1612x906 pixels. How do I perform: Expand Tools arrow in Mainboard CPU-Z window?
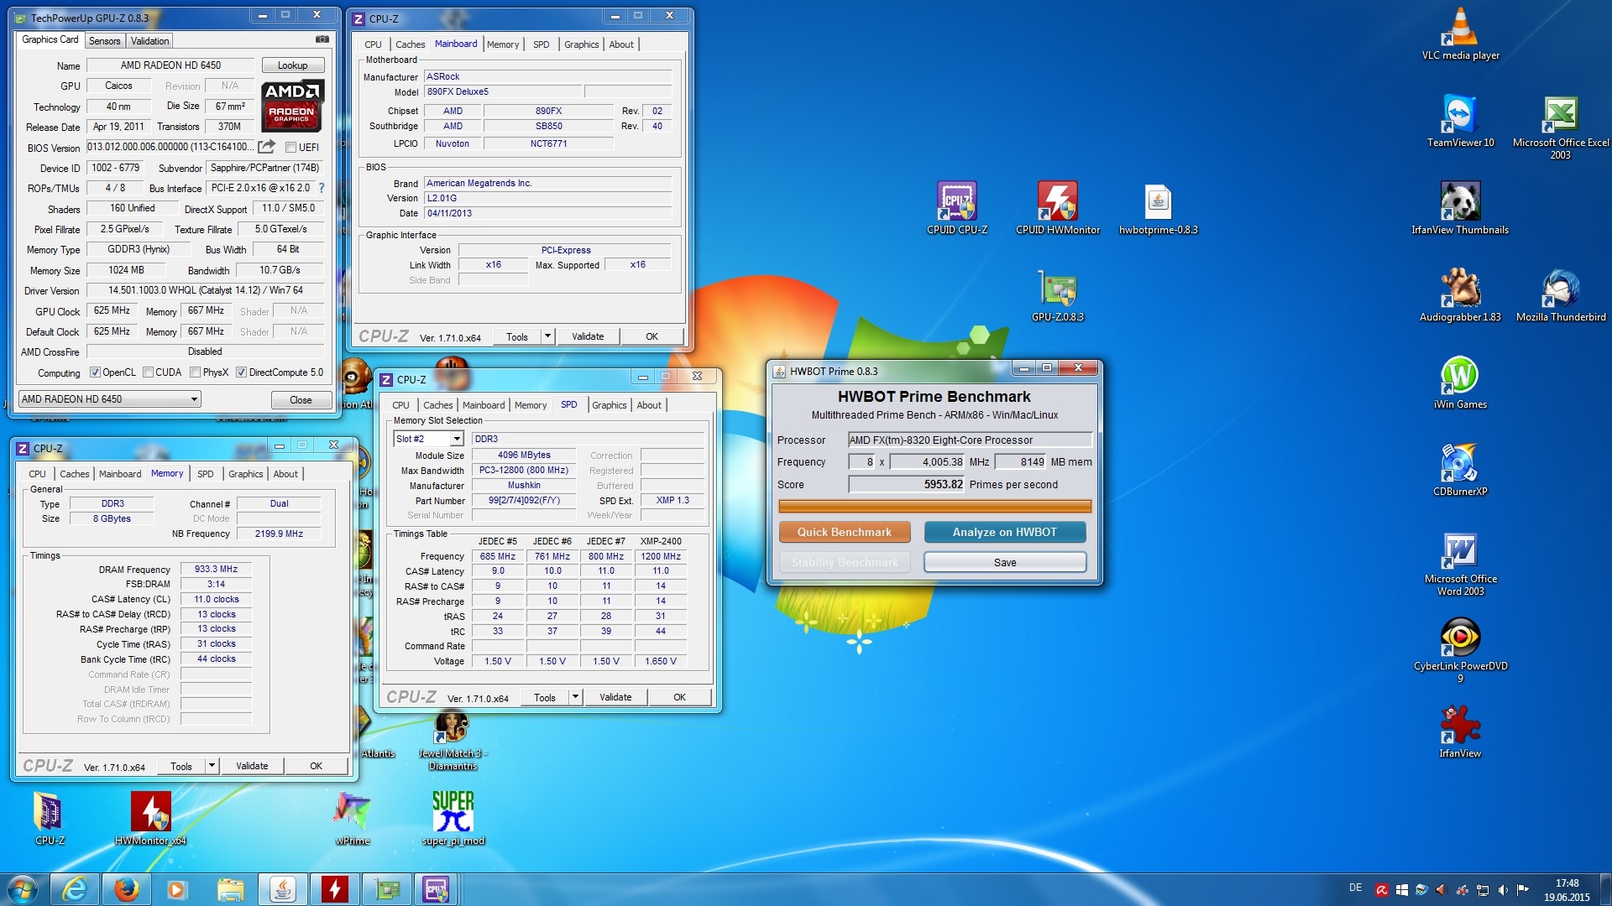coord(547,336)
